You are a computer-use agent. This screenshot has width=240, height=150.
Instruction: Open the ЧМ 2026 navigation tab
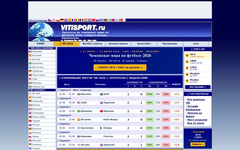pos(66,43)
